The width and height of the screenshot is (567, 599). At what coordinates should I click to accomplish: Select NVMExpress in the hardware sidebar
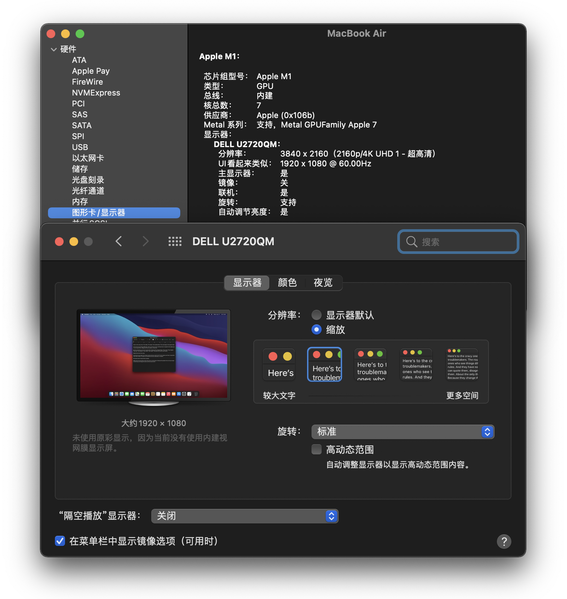[96, 93]
